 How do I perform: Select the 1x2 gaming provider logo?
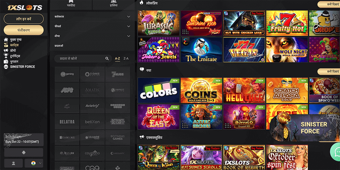pyautogui.click(x=67, y=74)
